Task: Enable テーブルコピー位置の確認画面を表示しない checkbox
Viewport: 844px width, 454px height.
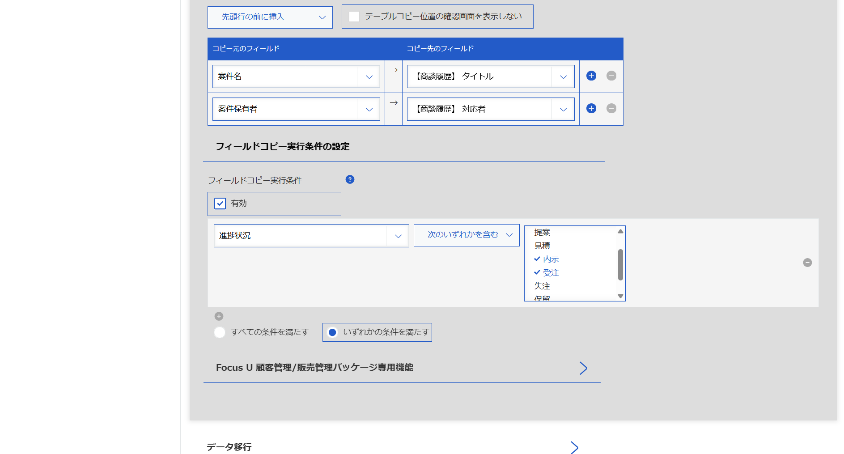Action: (x=354, y=17)
